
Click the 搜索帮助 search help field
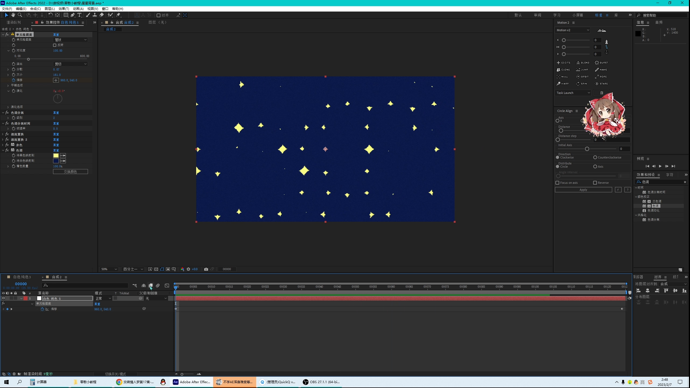tap(662, 15)
